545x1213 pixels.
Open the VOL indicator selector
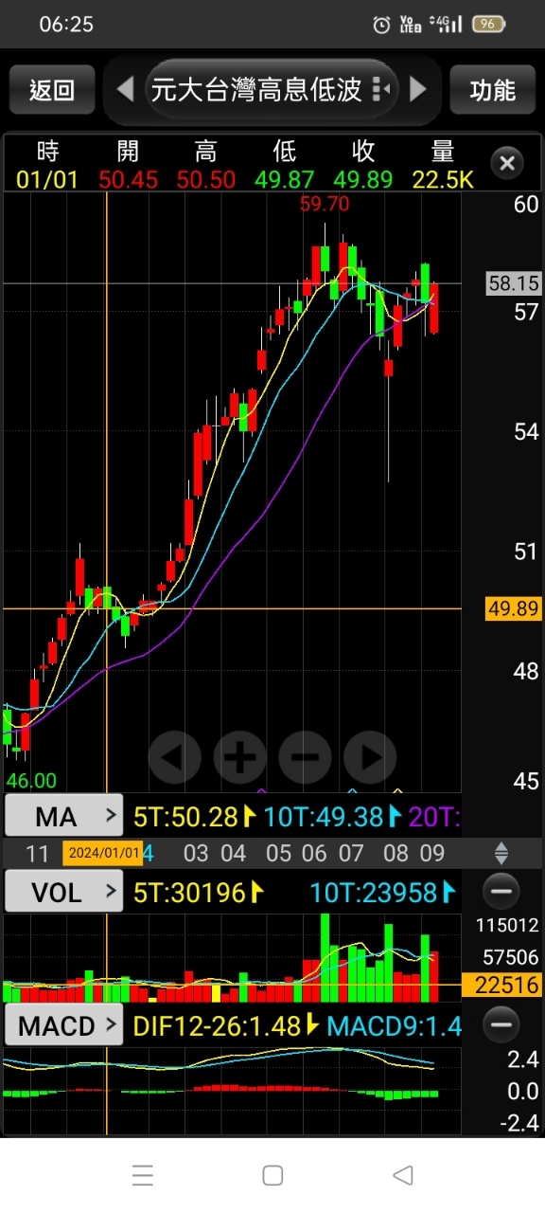point(64,892)
